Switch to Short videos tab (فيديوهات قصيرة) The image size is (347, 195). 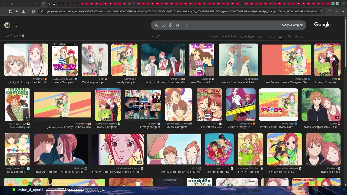tap(247, 36)
